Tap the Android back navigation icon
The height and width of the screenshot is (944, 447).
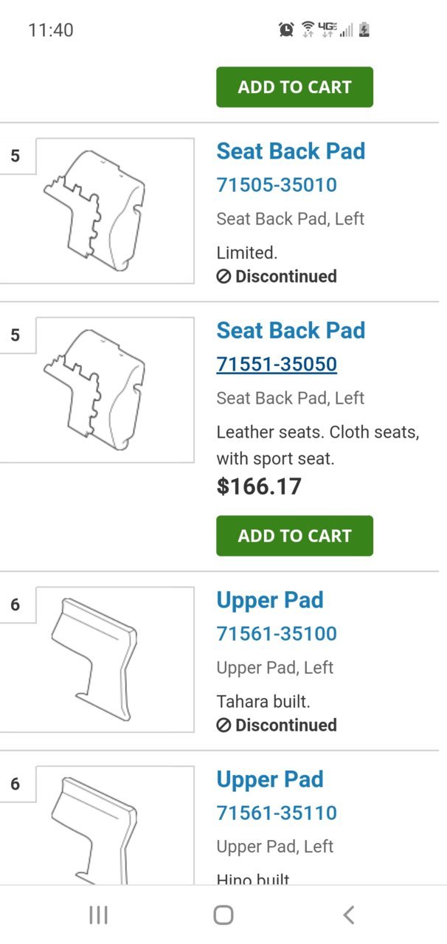click(349, 915)
